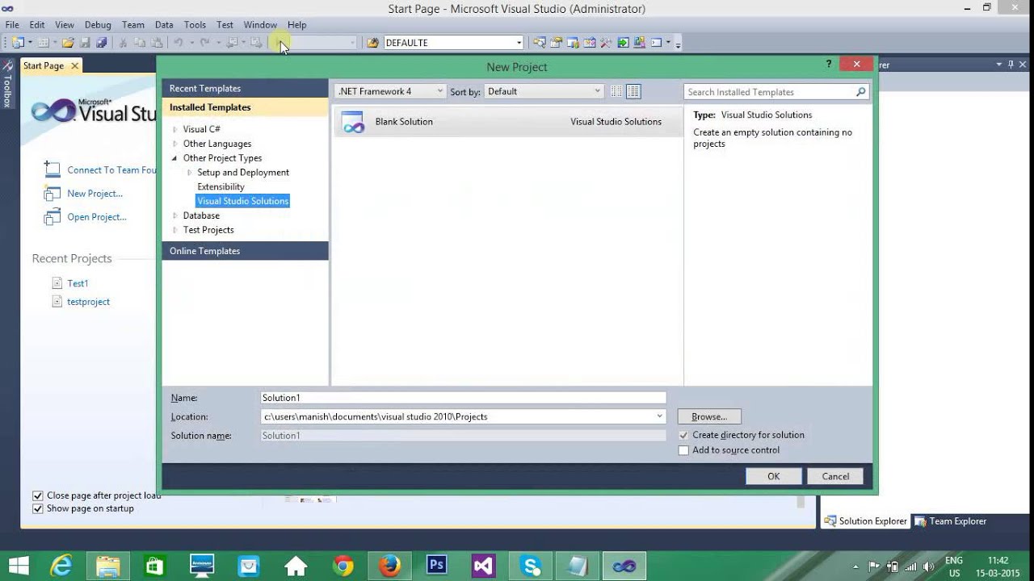1034x581 pixels.
Task: Click the OK button
Action: coord(773,476)
